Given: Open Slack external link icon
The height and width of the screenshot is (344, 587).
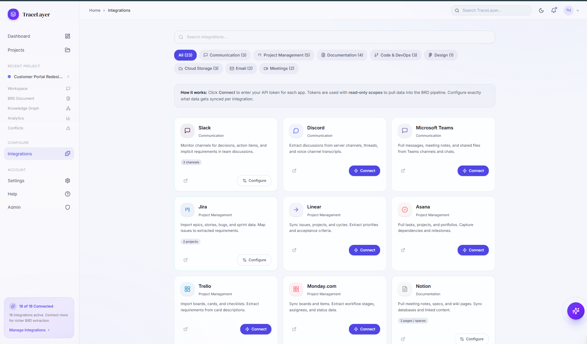Looking at the screenshot, I should [186, 181].
